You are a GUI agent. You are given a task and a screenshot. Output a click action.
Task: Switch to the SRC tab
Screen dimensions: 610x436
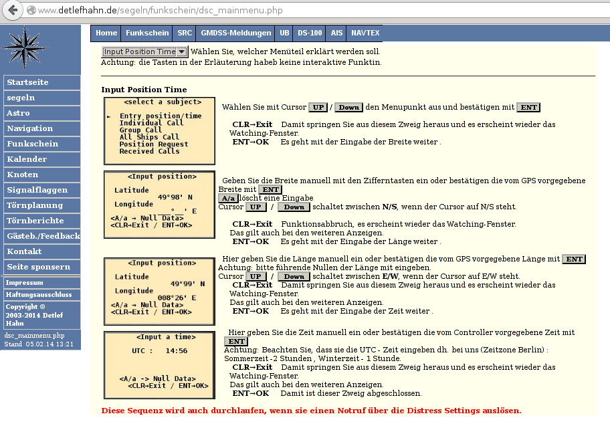[x=185, y=33]
